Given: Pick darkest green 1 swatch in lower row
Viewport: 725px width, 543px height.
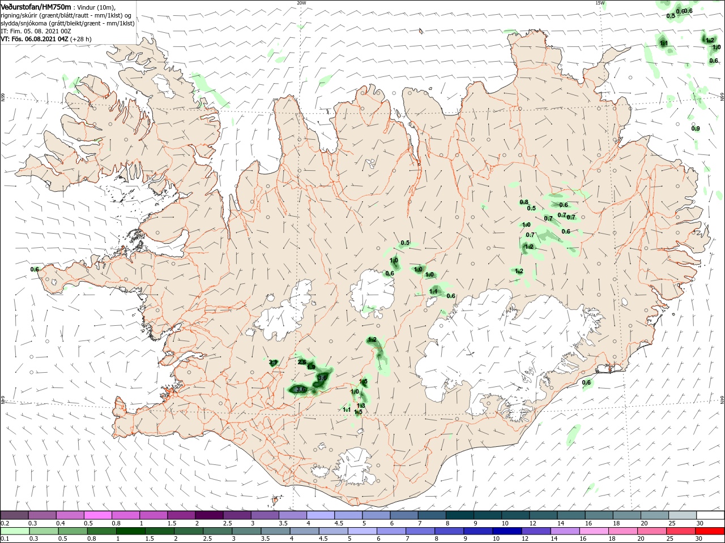Looking at the screenshot, I should (x=130, y=531).
